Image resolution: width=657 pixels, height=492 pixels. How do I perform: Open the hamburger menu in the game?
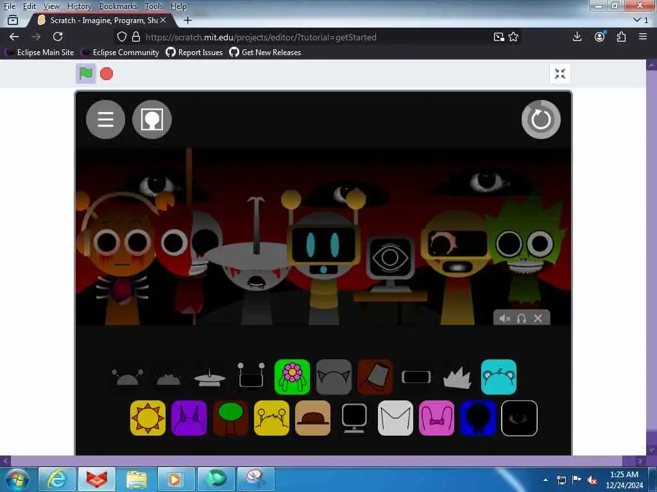click(x=106, y=119)
